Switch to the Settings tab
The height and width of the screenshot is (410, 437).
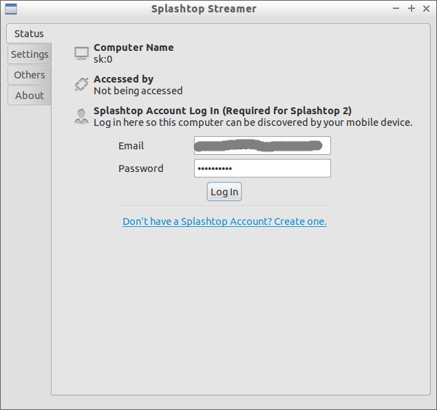30,54
